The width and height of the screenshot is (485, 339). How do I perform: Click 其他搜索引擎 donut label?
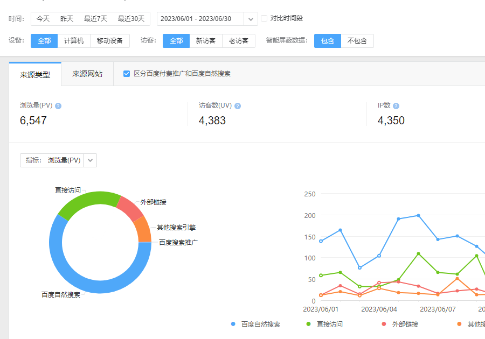176,228
